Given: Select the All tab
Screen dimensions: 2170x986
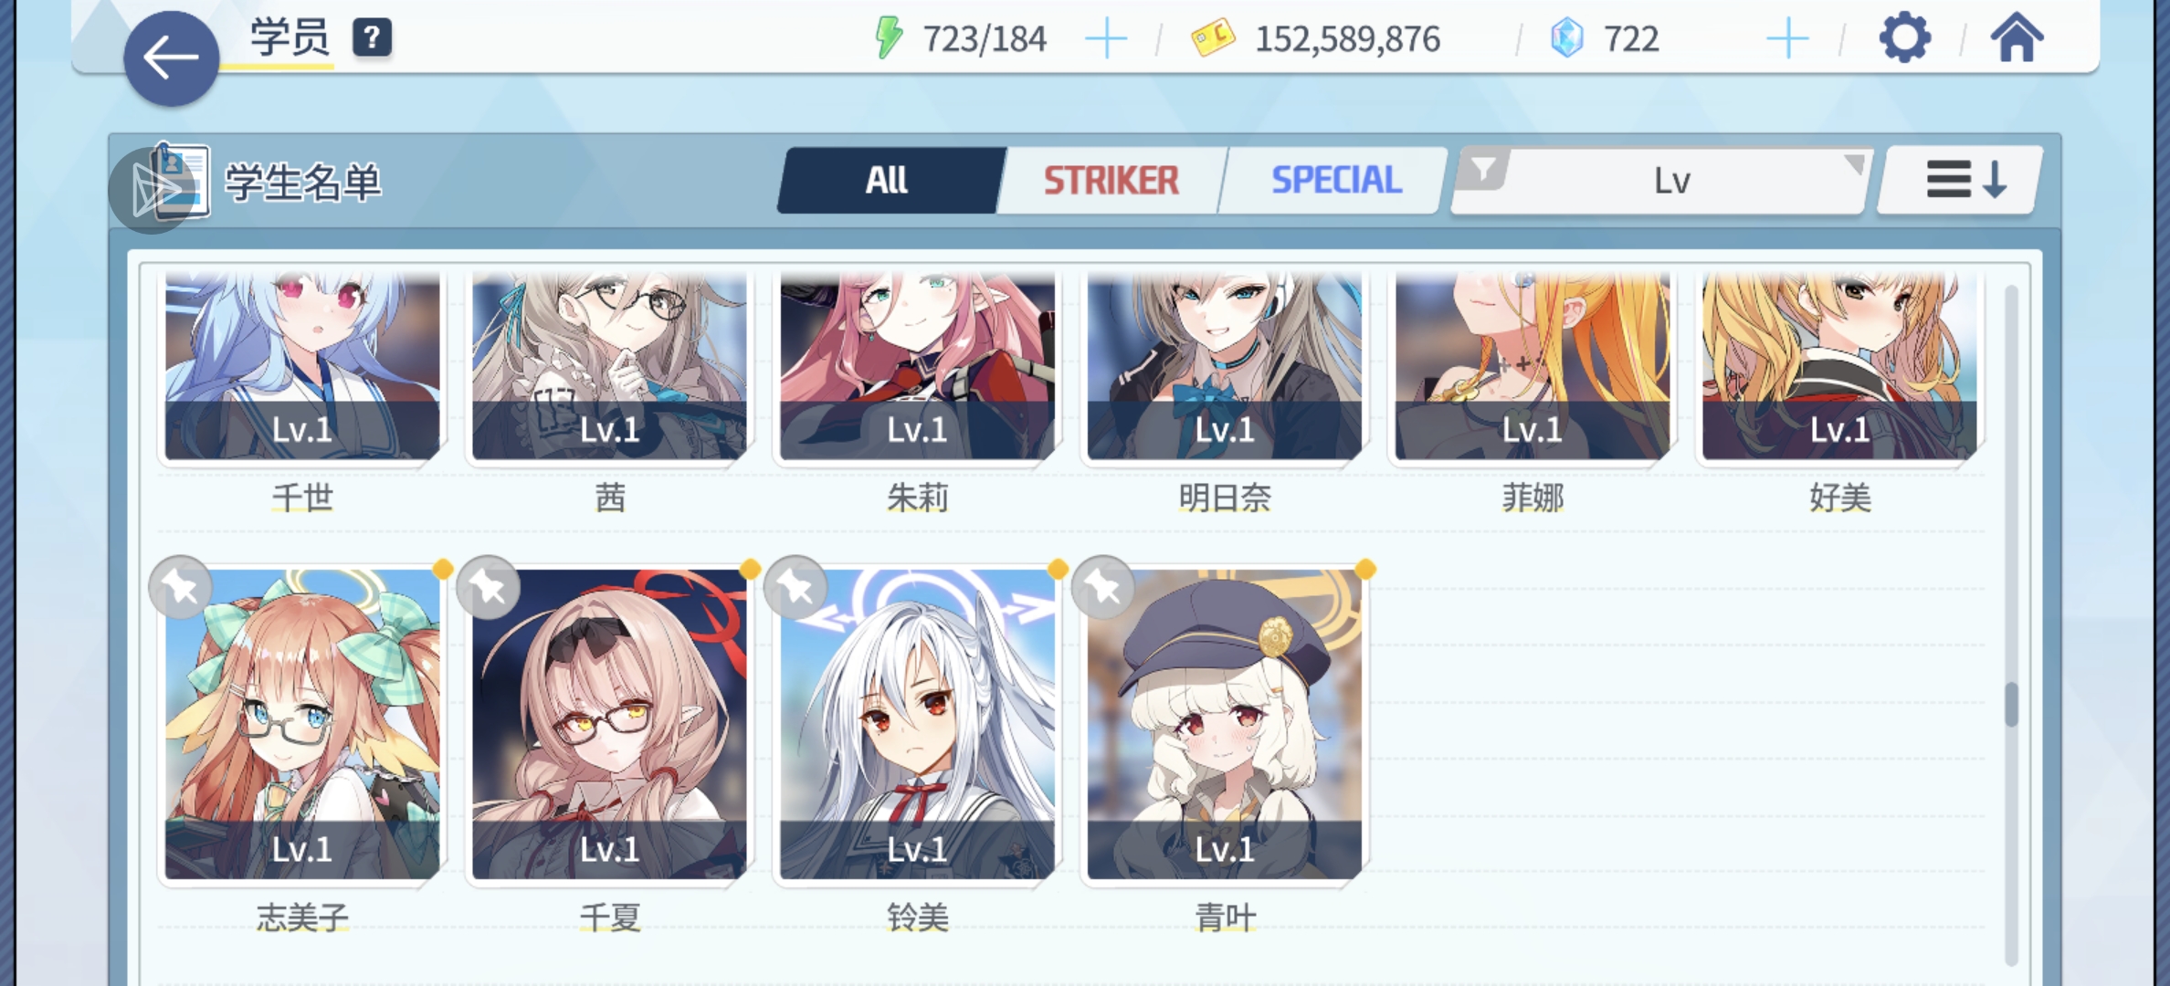Looking at the screenshot, I should tap(888, 180).
